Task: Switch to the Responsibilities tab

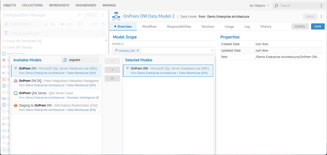Action: pos(179,26)
